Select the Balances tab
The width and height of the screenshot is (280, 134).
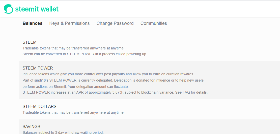point(33,23)
